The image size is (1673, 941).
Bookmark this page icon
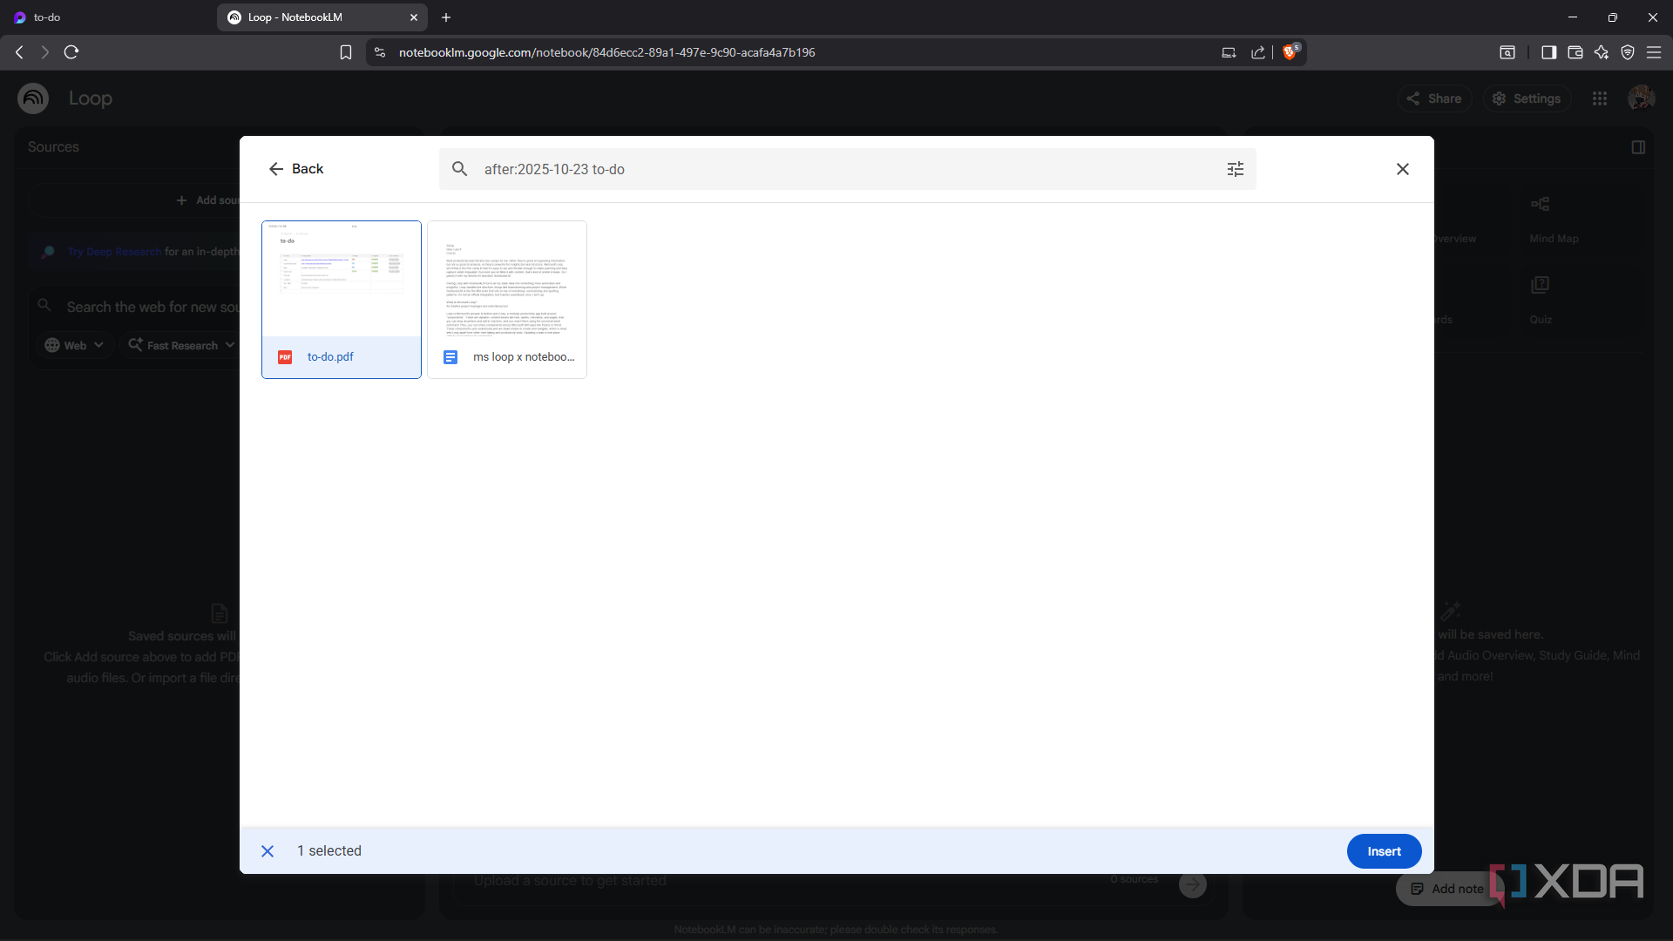pyautogui.click(x=346, y=52)
